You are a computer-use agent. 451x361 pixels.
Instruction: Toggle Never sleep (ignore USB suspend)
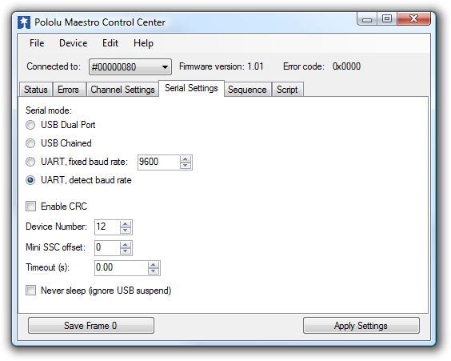(x=30, y=291)
